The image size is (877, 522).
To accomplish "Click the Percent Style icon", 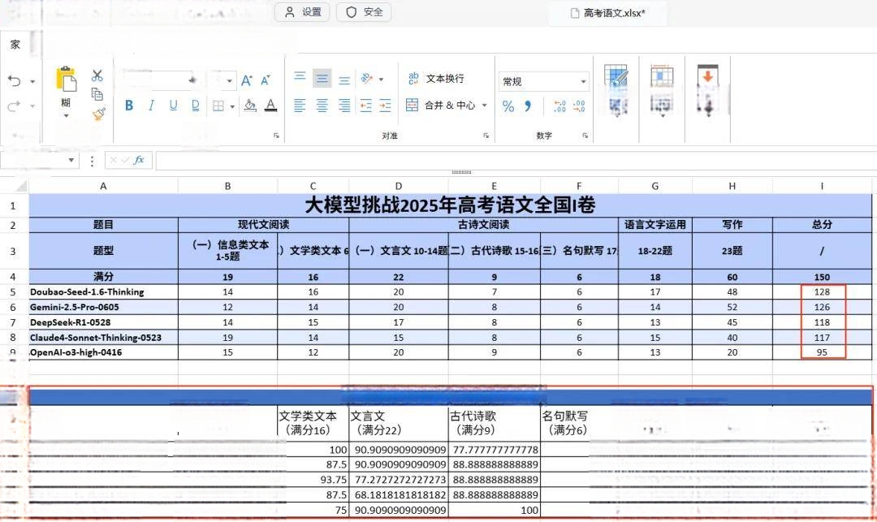I will [x=508, y=106].
